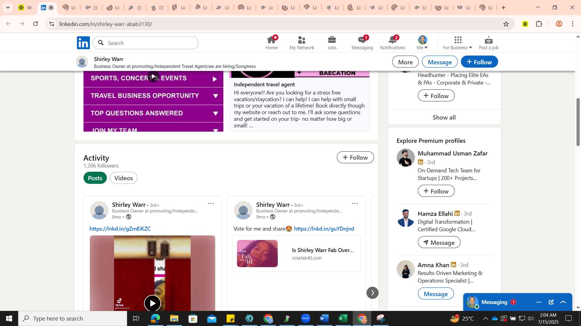
Task: Open Hamza Ellahi's profile
Action: click(435, 214)
